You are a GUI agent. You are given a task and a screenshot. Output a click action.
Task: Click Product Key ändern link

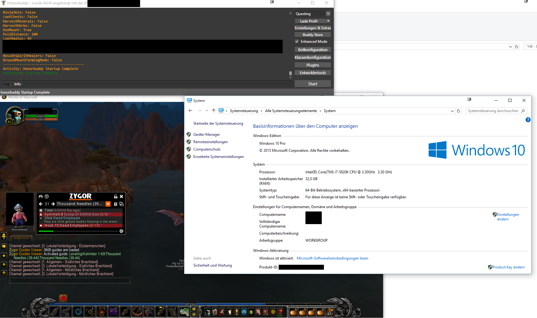[x=508, y=267]
